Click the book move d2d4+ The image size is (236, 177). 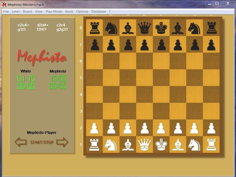point(42,25)
